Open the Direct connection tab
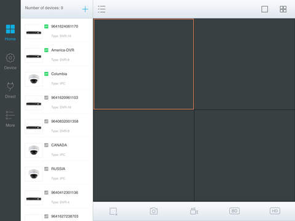295x221 pixels. 10,90
